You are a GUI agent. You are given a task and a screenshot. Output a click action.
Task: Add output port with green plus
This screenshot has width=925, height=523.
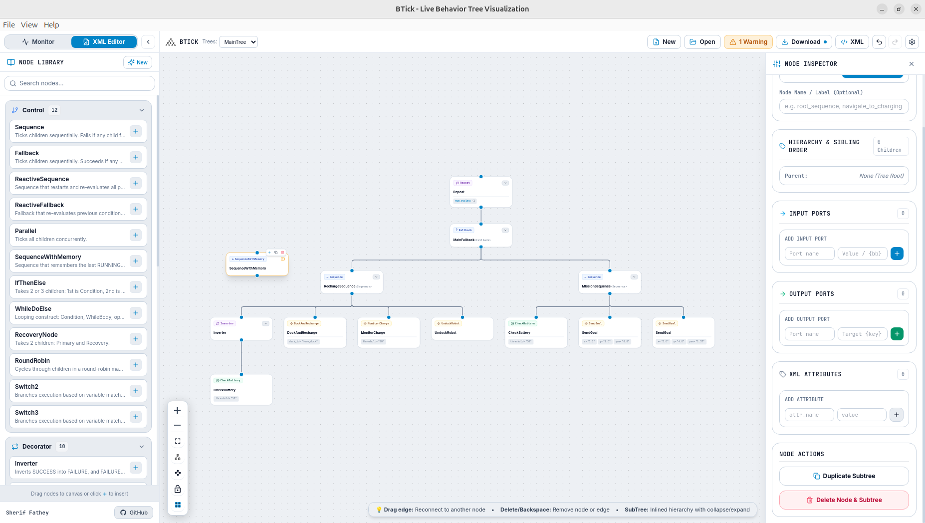tap(897, 334)
